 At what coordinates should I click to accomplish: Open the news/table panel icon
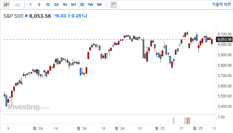pos(114,5)
